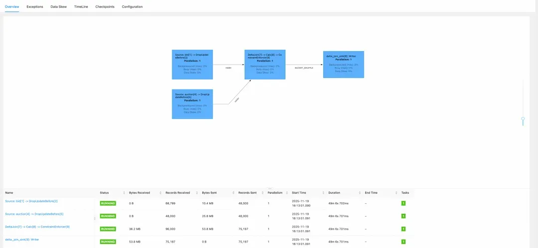Screen dimensions: 538x248
Task: Sort table by Parallelism column
Action: 286,193
